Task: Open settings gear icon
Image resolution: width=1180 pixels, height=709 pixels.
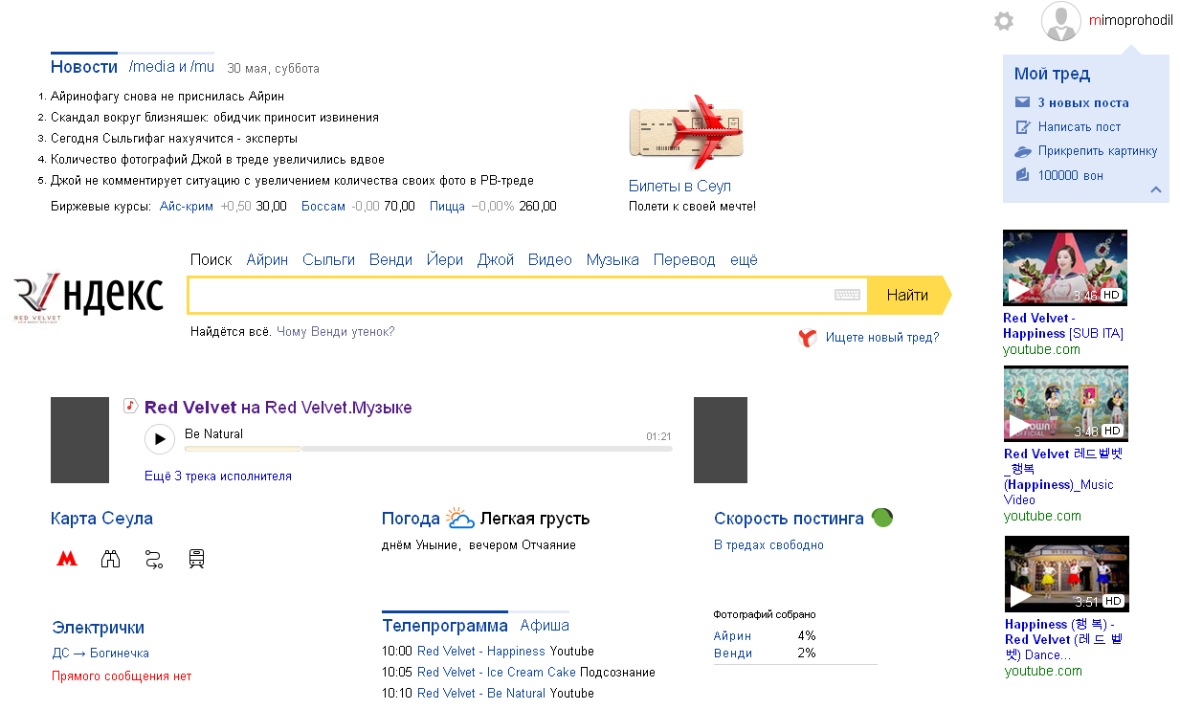Action: [x=1003, y=21]
